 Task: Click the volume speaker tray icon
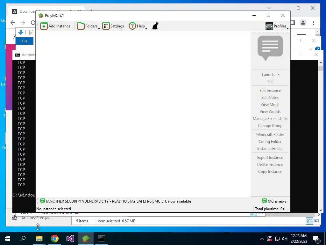[x=285, y=239]
